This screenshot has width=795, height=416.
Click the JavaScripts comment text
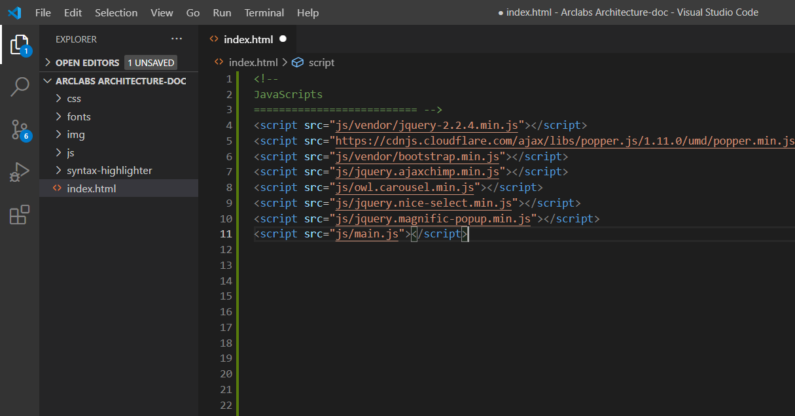(x=289, y=94)
